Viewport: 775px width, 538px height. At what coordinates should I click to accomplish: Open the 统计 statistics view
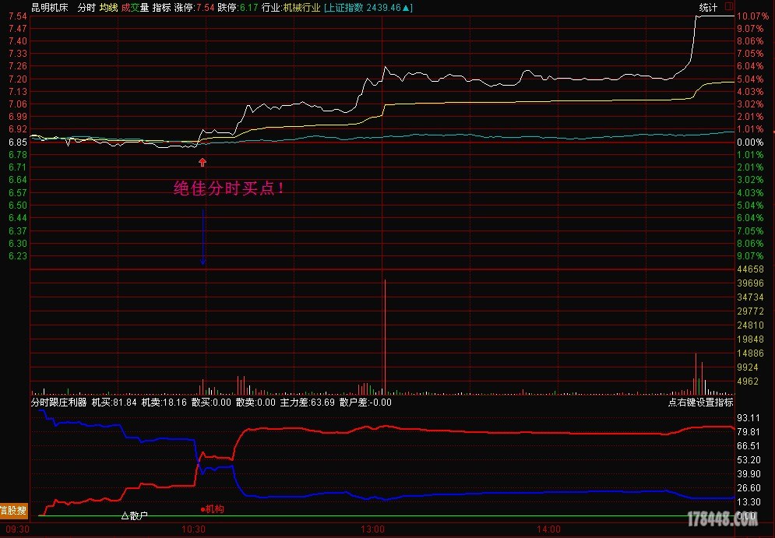click(708, 8)
